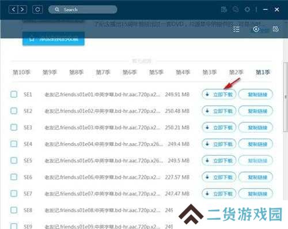This screenshot has height=229, width=288.
Task: Minimize the application window
Action: click(x=266, y=9)
